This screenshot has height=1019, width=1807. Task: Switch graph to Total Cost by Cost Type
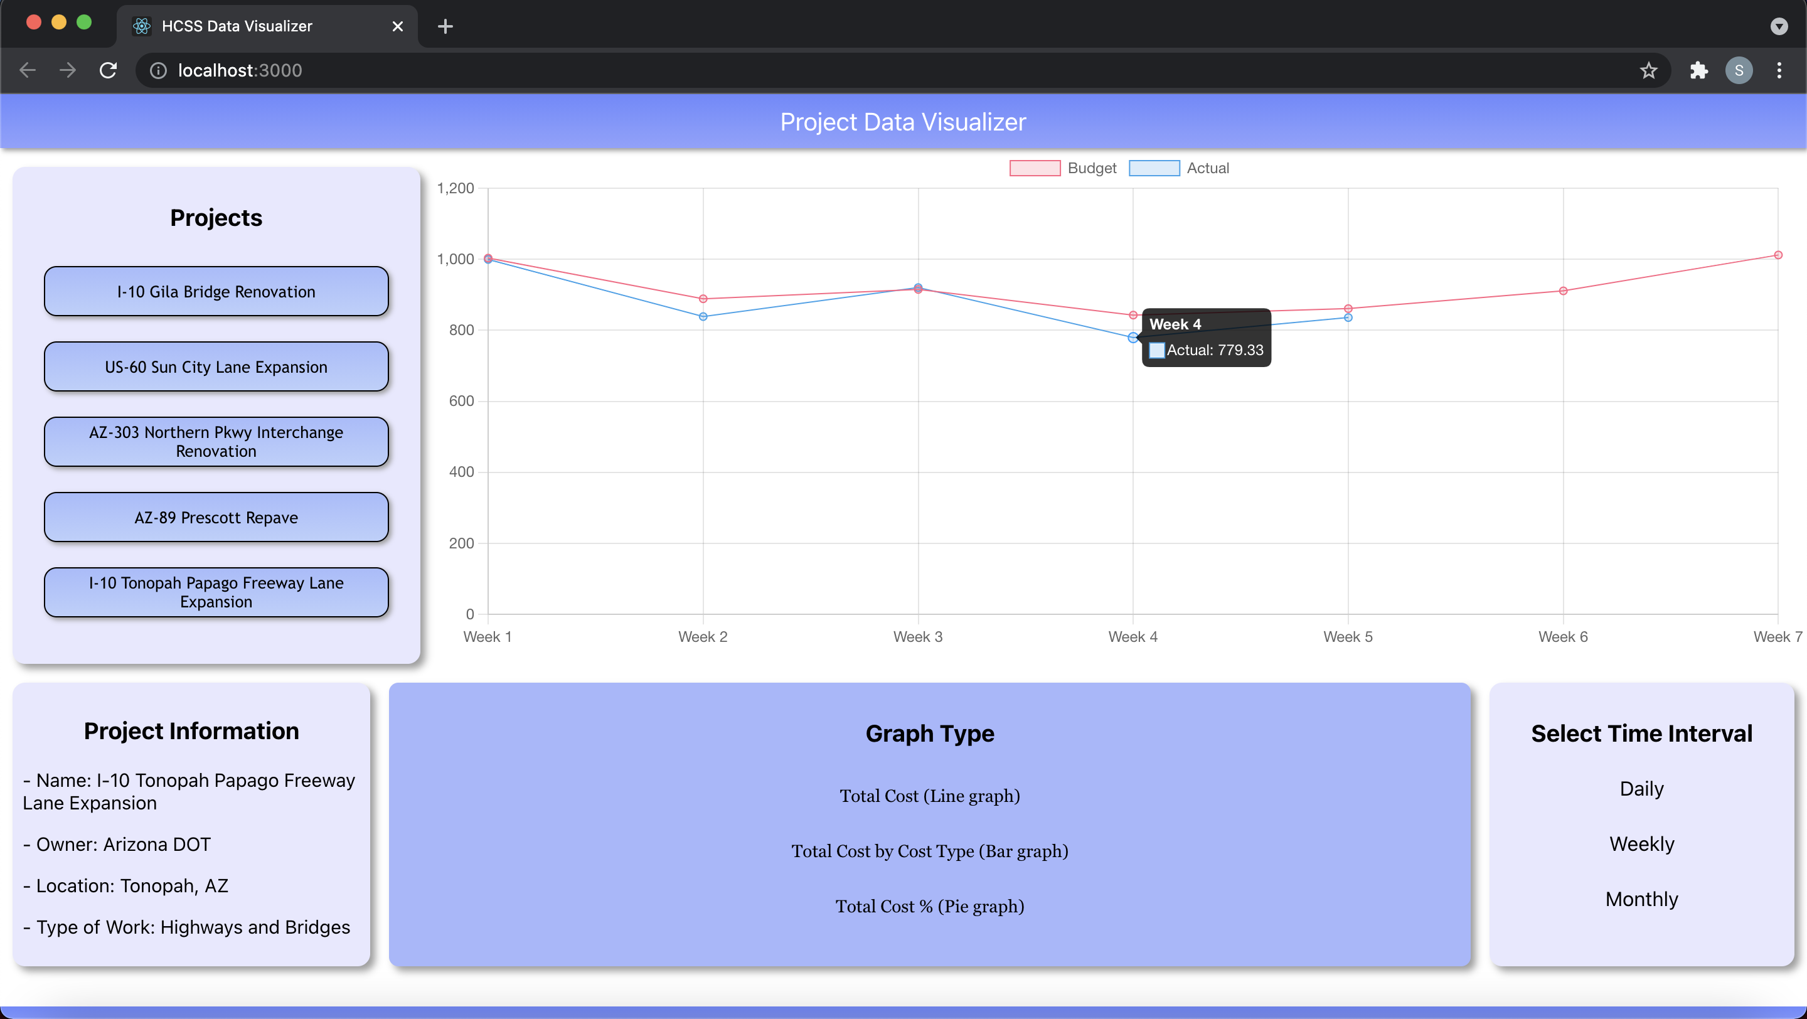pyautogui.click(x=929, y=851)
